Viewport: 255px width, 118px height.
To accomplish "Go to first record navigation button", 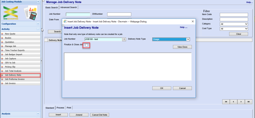I will [x=226, y=102].
